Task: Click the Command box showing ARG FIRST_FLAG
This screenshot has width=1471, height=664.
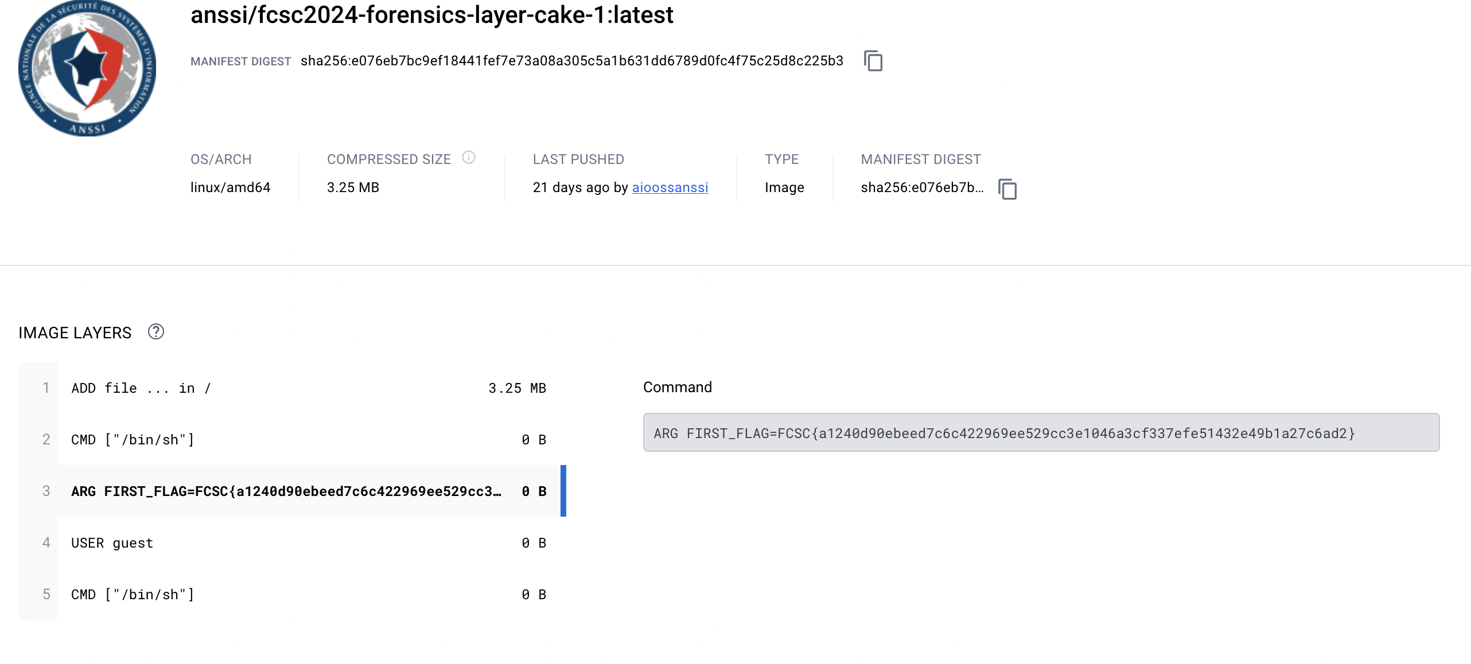Action: tap(1041, 433)
